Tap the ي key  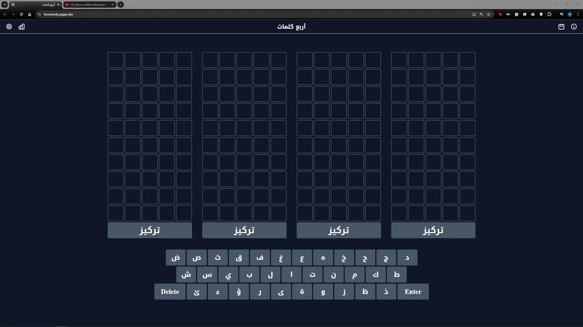(x=228, y=275)
